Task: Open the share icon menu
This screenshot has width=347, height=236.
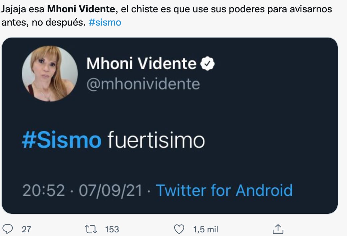Action: [277, 229]
